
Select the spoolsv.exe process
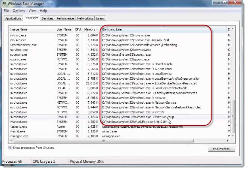[x=120, y=55]
